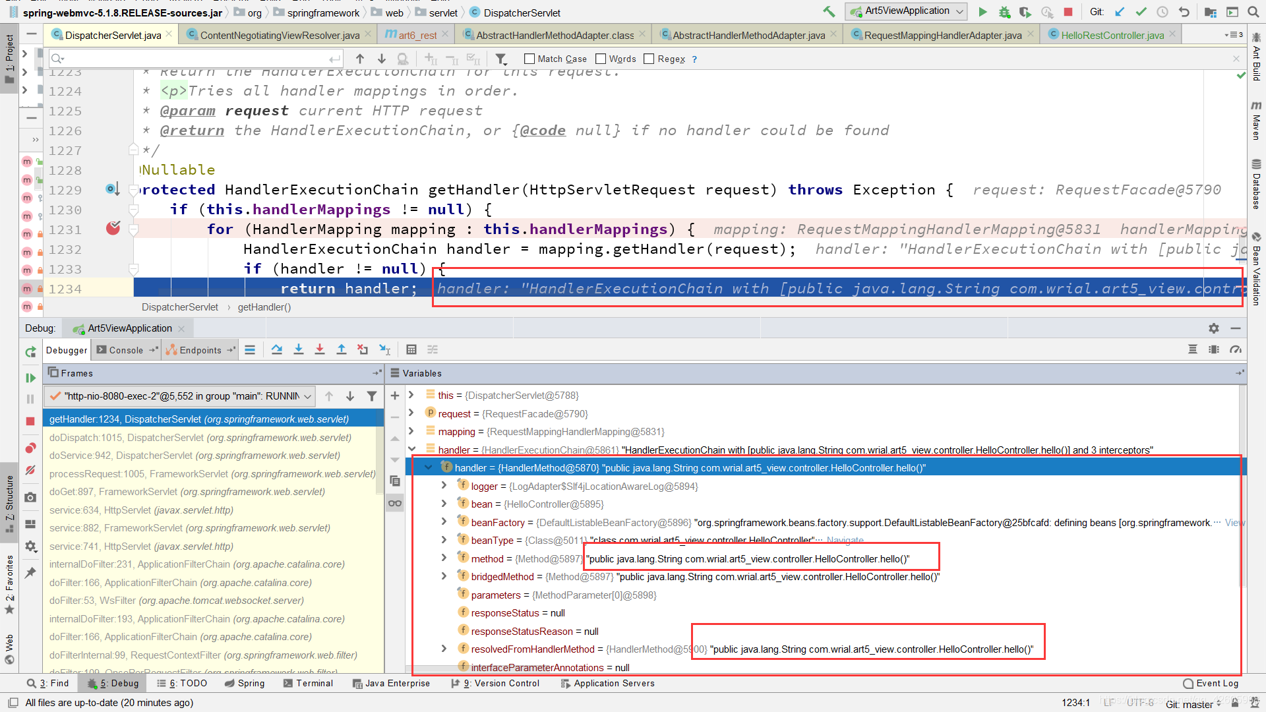Image resolution: width=1266 pixels, height=712 pixels.
Task: Run with Coverage from the top toolbar
Action: 1025,12
